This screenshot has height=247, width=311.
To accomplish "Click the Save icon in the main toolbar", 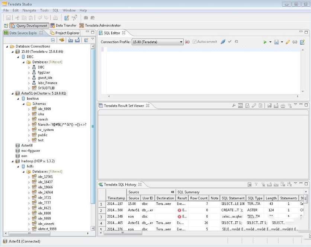I will (8, 18).
